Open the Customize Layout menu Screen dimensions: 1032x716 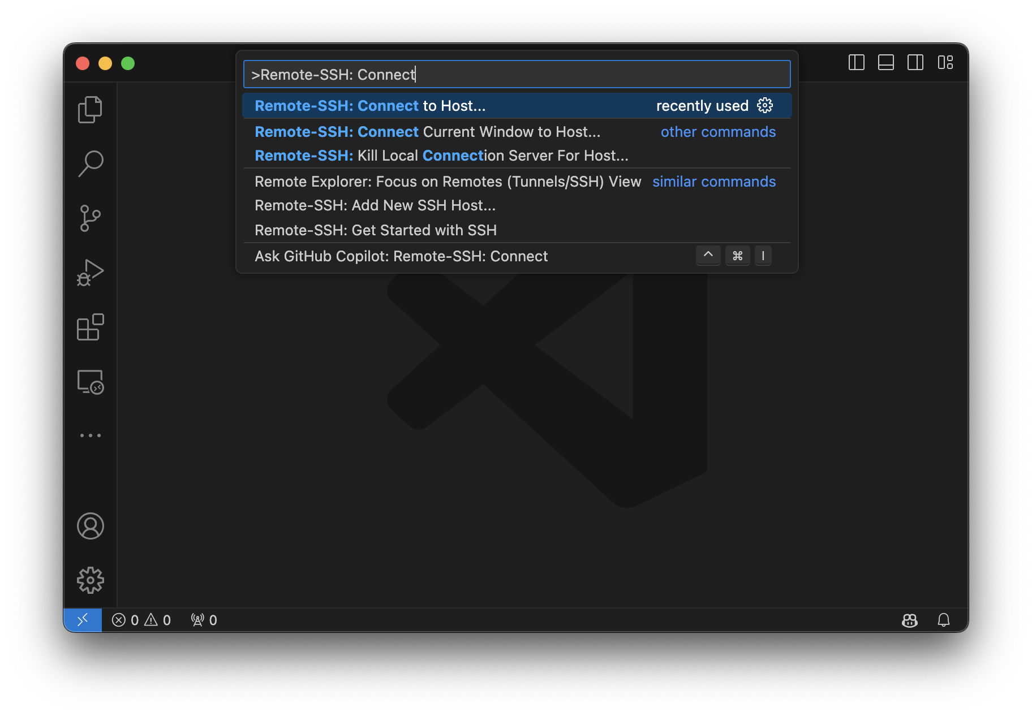[x=945, y=62]
